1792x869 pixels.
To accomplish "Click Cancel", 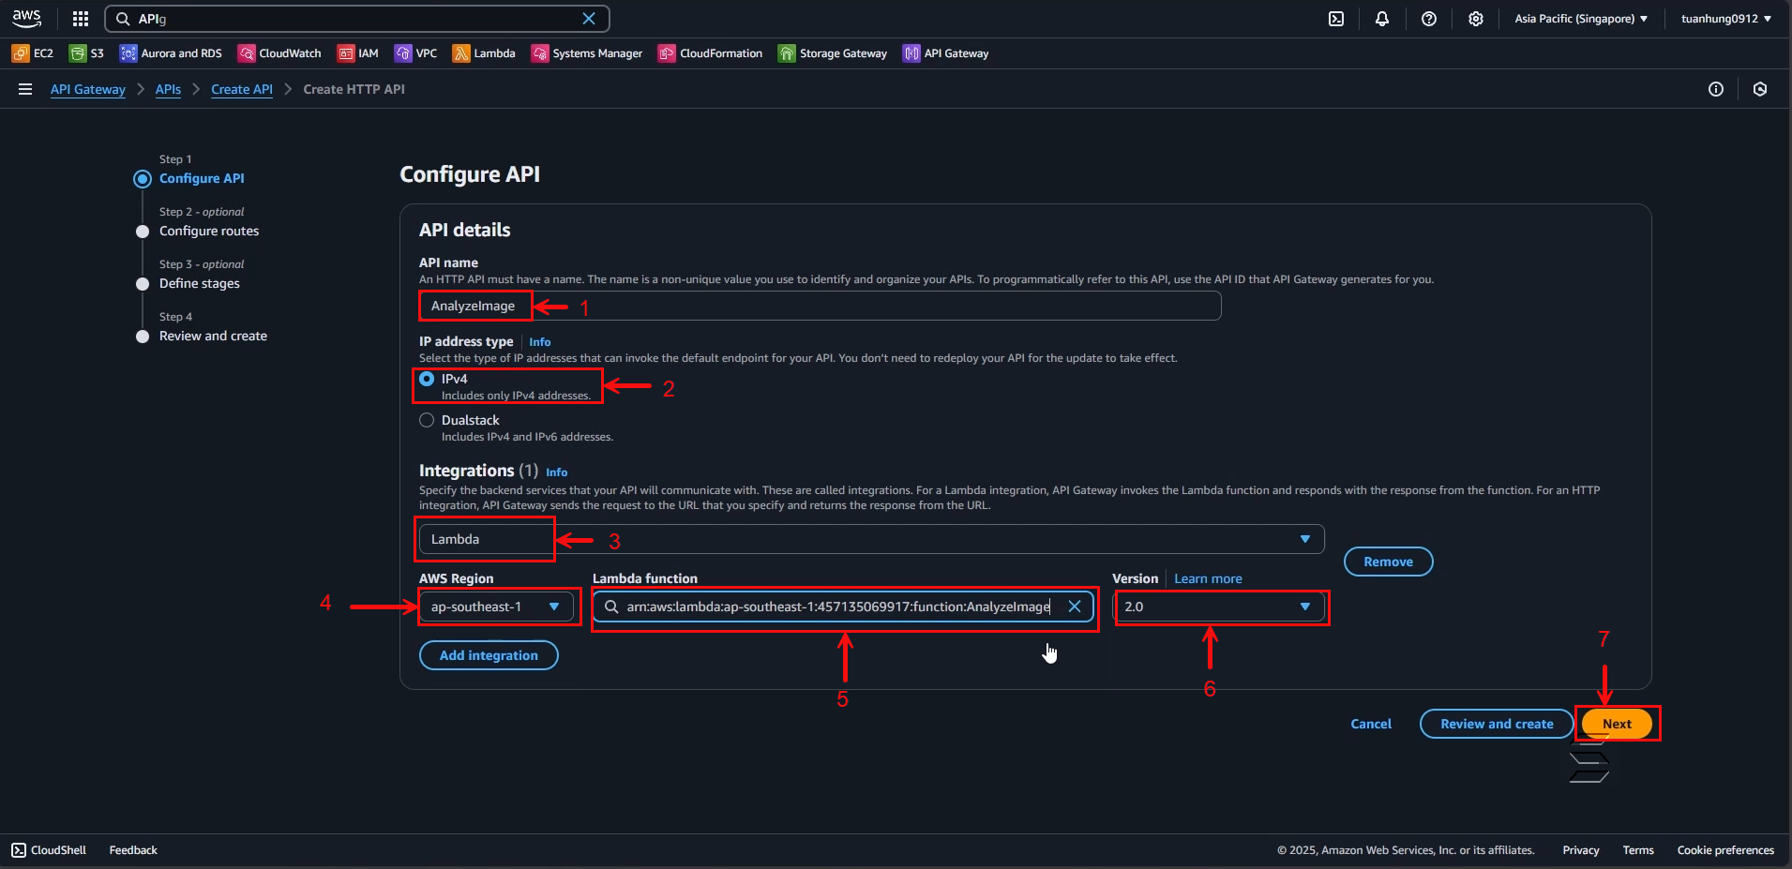I will coord(1371,724).
